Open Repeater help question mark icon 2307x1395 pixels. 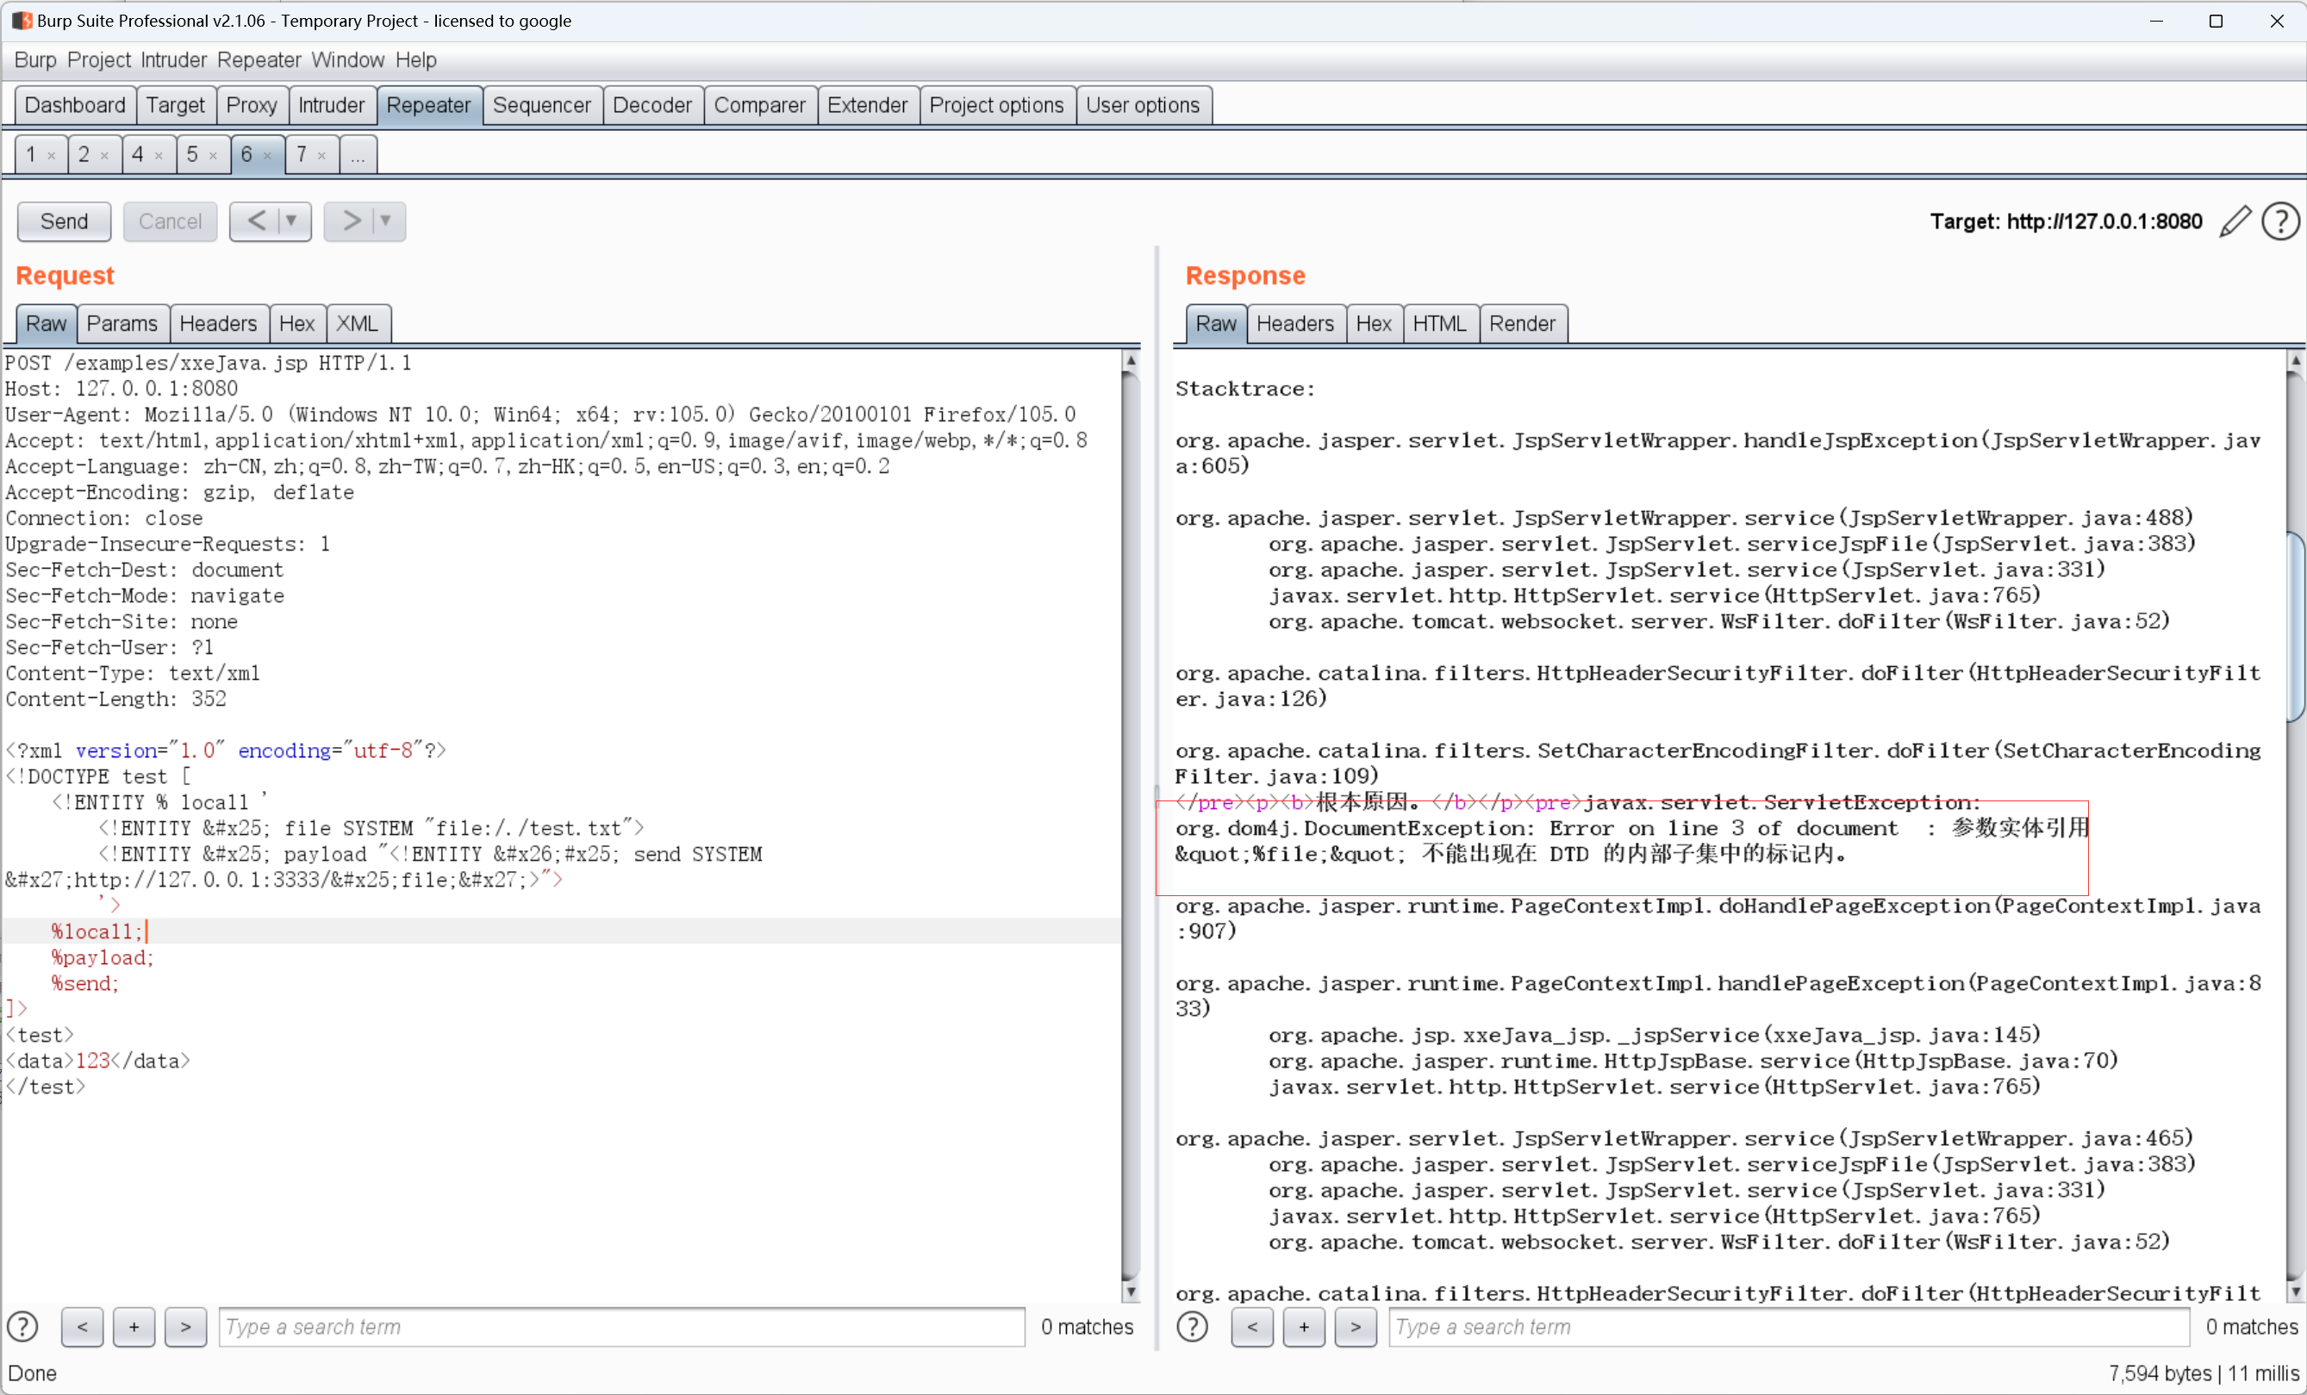(x=2279, y=222)
